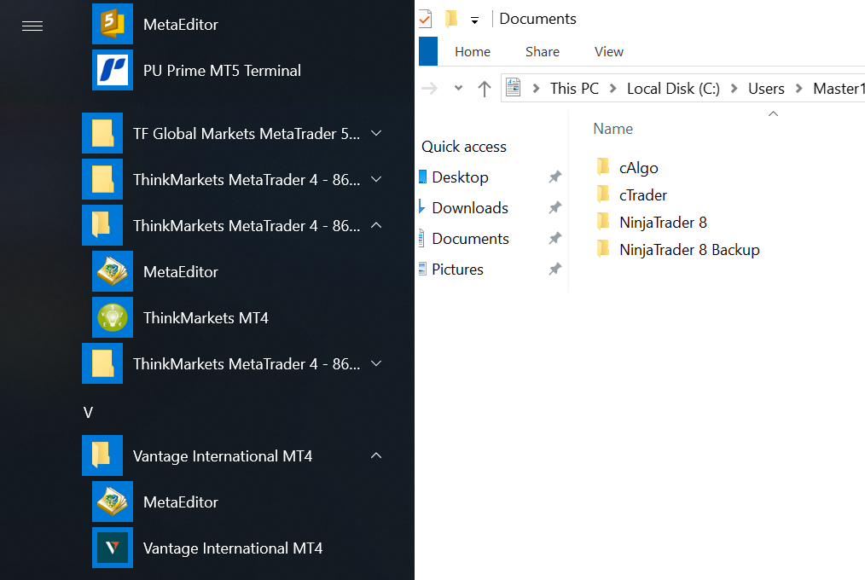Click 'TF Global Markets MetaTrader 5...' label
Viewport: 865px width, 580px height.
point(246,133)
